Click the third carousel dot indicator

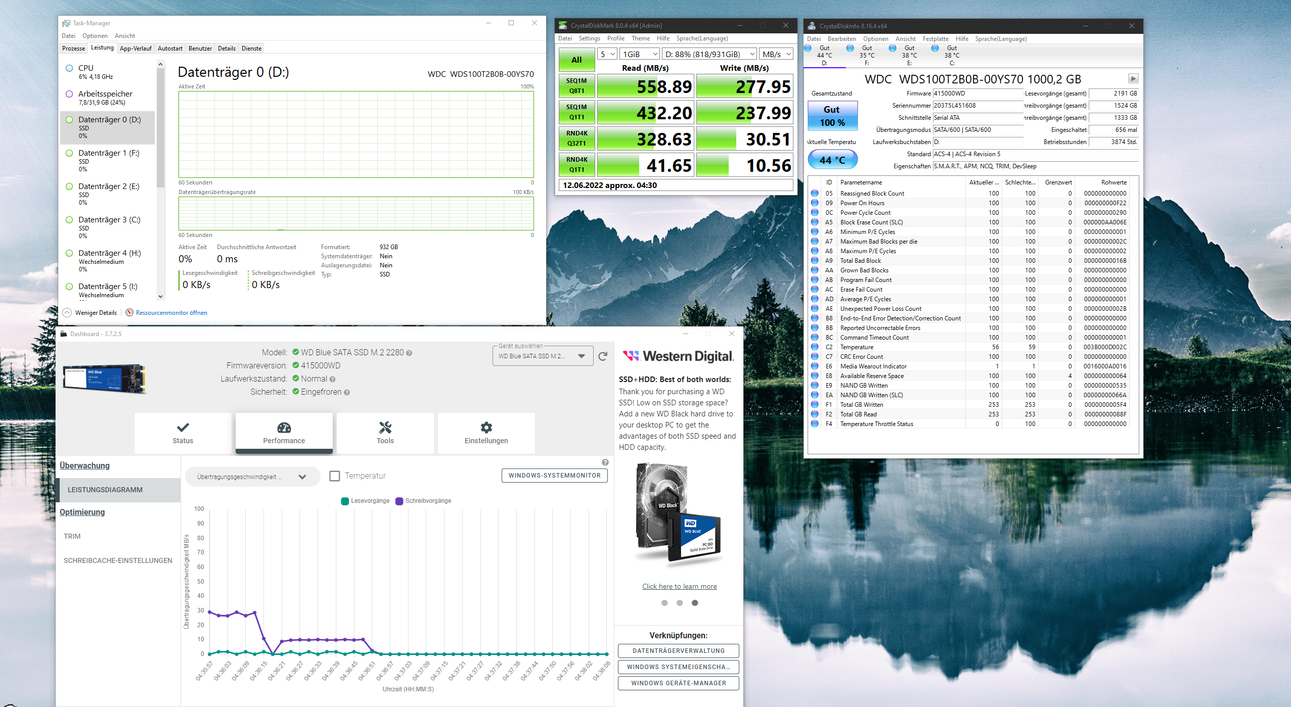click(695, 603)
